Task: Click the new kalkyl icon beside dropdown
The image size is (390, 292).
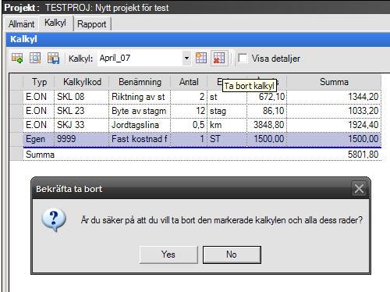Action: 201,58
